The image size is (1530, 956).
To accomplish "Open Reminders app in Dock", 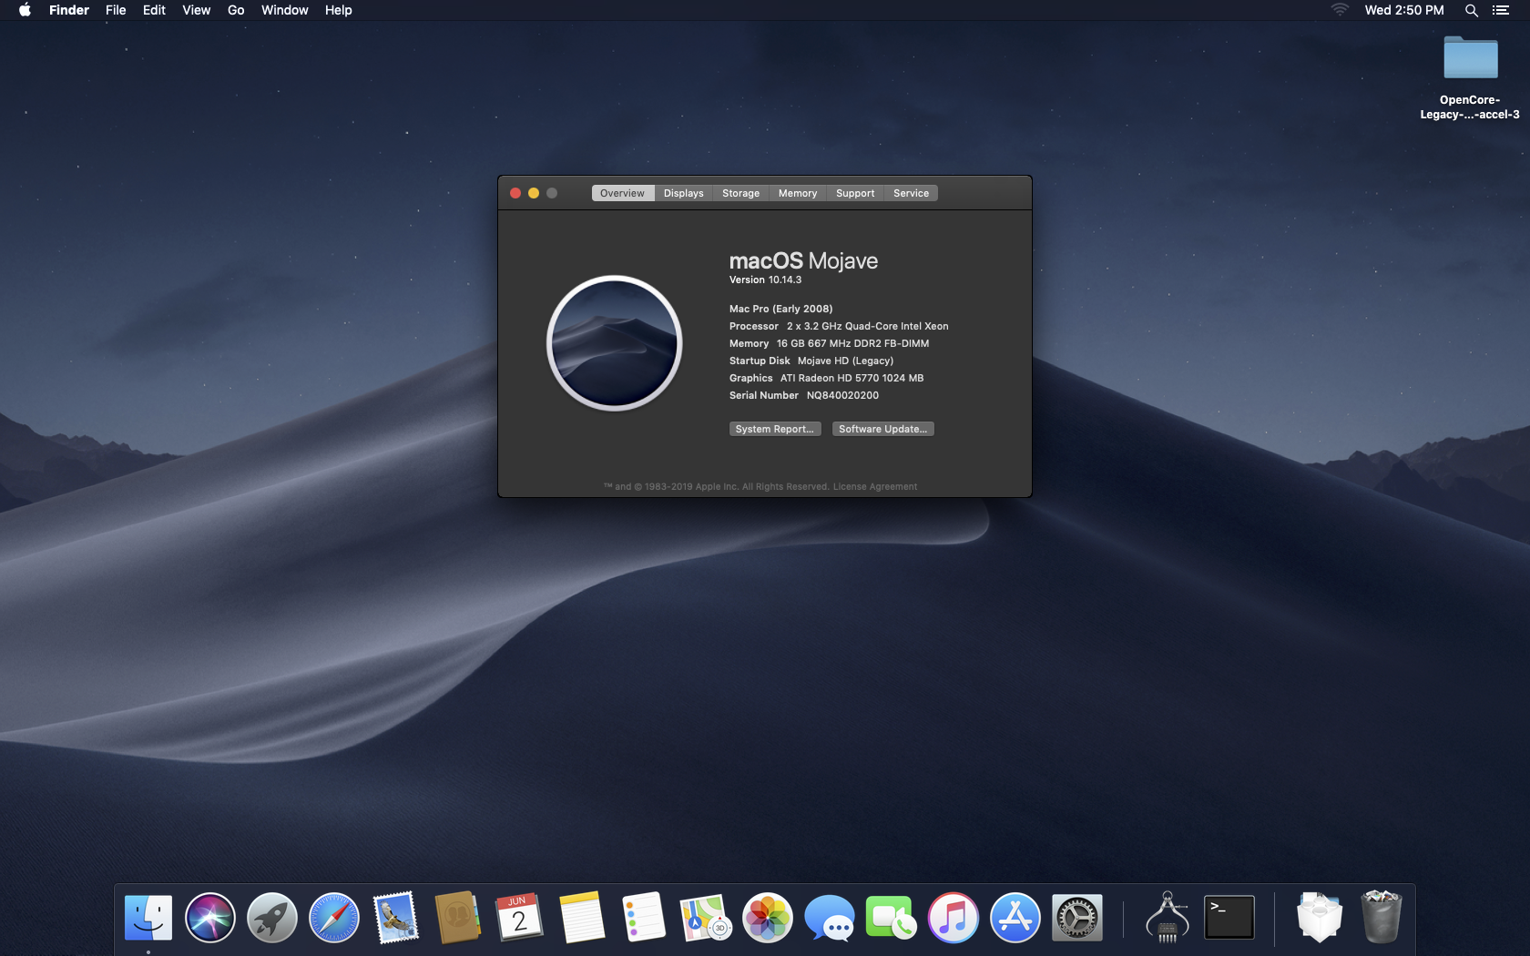I will (644, 918).
